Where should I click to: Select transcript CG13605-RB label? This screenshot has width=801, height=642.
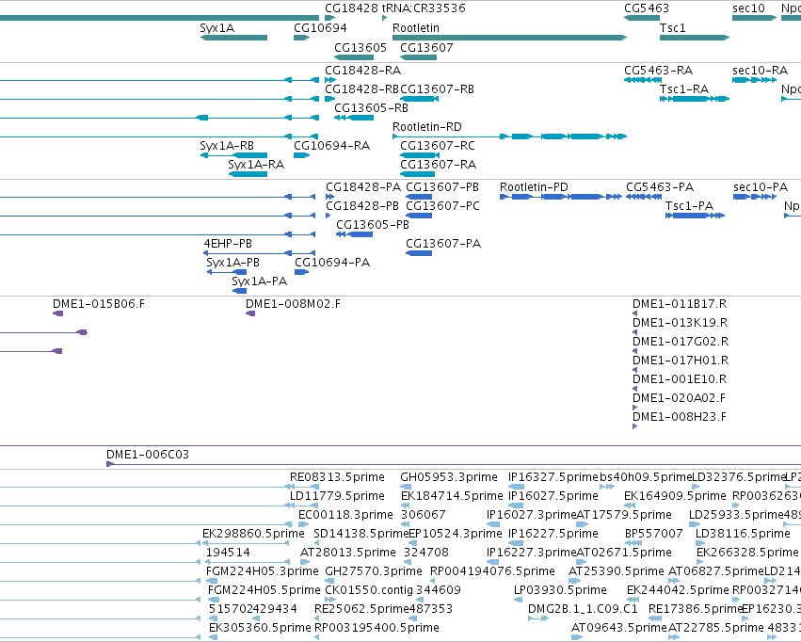pos(371,107)
